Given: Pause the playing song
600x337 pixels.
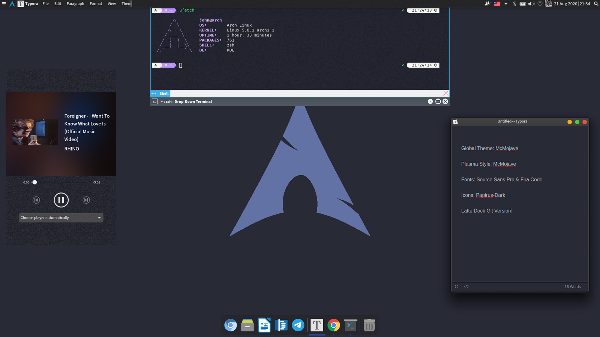Looking at the screenshot, I should [61, 200].
